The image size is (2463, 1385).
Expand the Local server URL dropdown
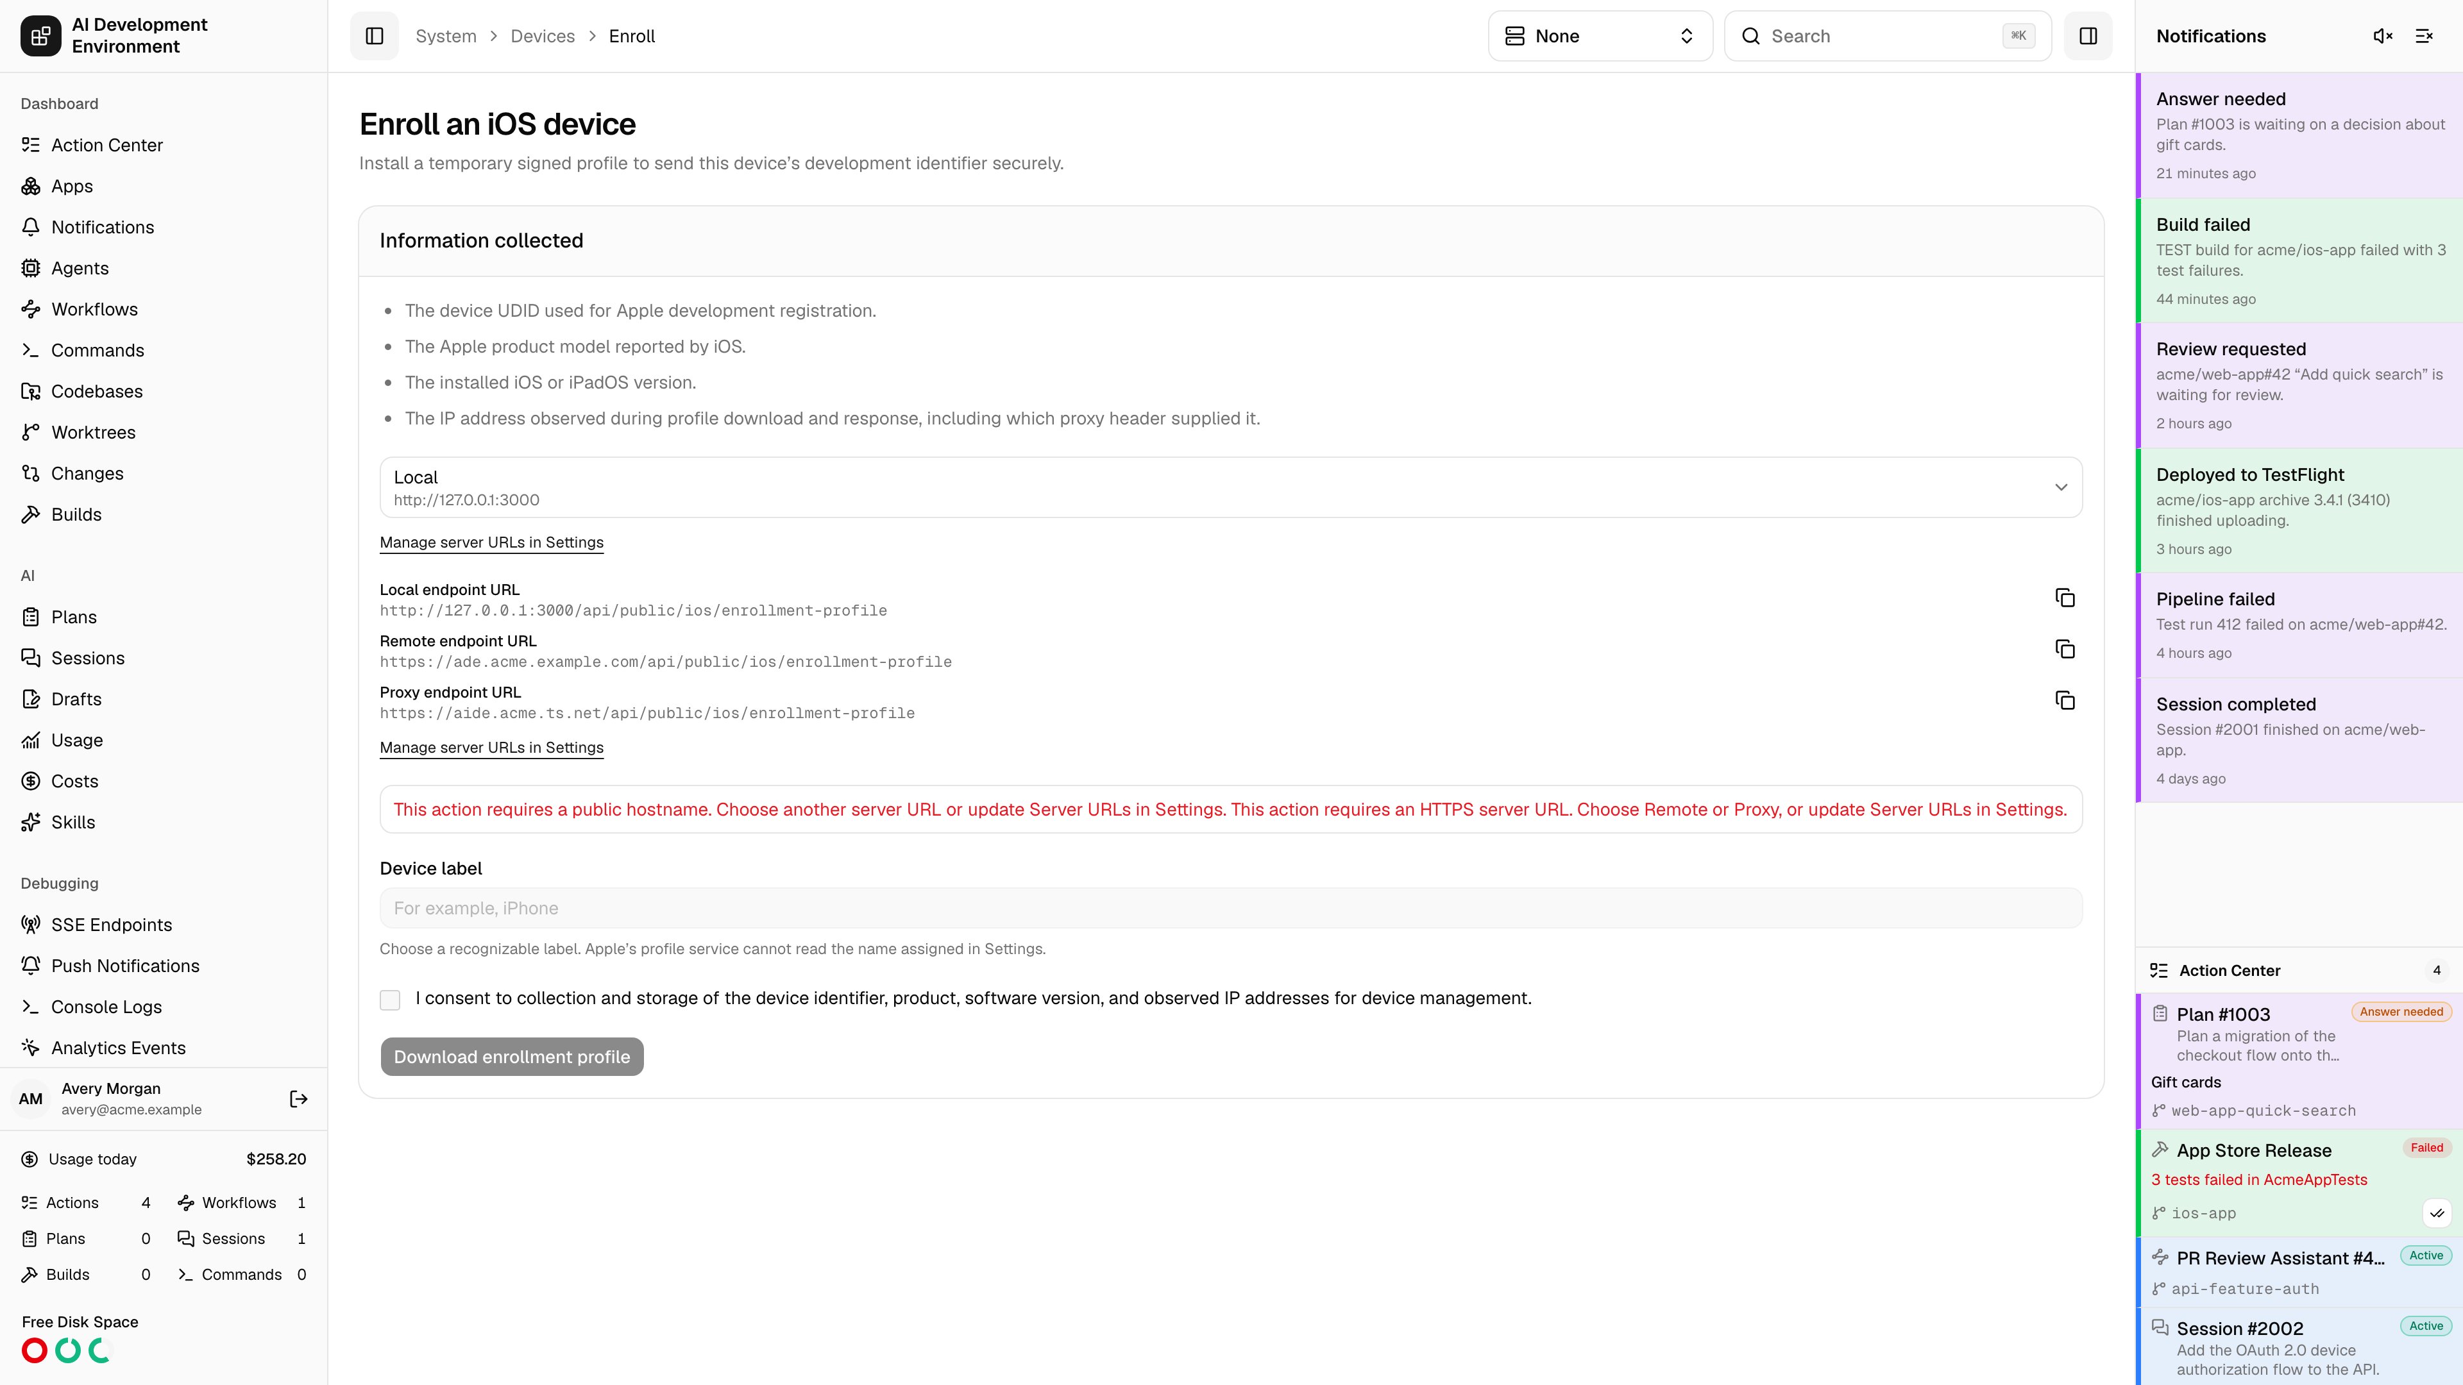[x=1231, y=487]
